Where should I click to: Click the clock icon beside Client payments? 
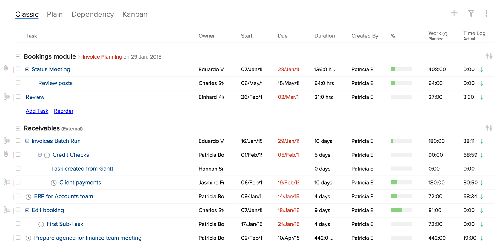[54, 183]
